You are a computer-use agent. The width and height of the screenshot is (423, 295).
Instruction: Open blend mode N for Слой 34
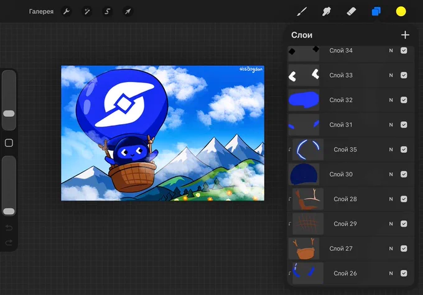[x=391, y=50]
